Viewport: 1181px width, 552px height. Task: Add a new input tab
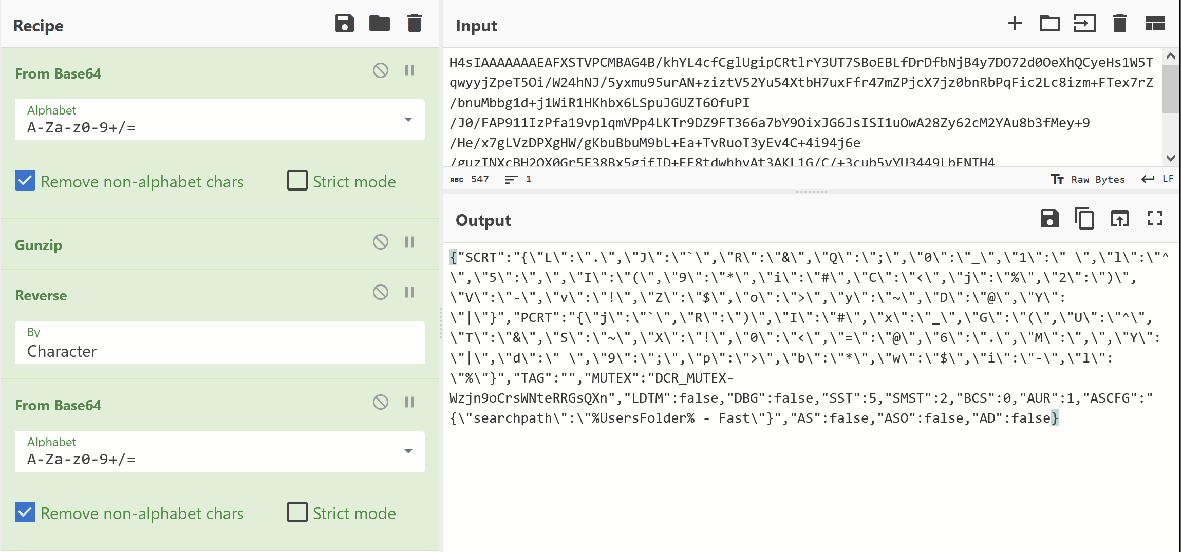(x=1015, y=23)
